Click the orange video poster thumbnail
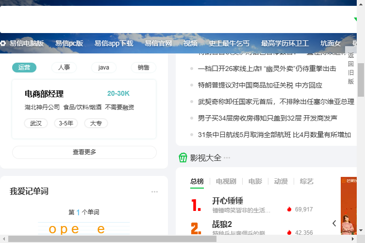365x243 pixels. tap(348, 206)
